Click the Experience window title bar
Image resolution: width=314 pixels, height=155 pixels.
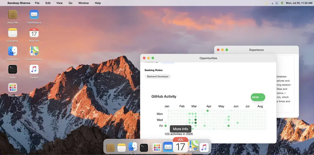256,50
